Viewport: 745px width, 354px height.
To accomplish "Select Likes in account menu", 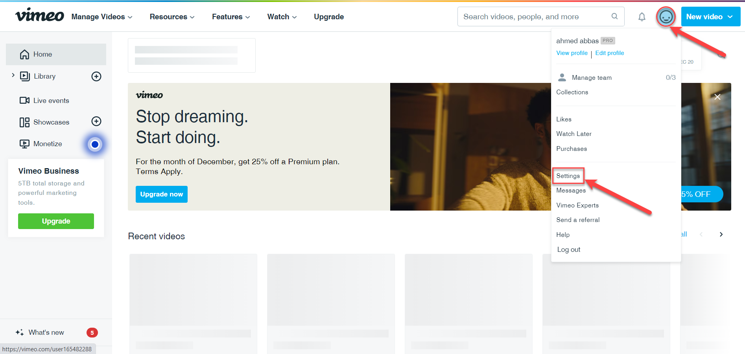I will [x=564, y=119].
